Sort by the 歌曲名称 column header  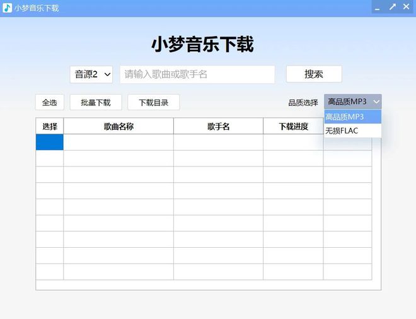[118, 126]
